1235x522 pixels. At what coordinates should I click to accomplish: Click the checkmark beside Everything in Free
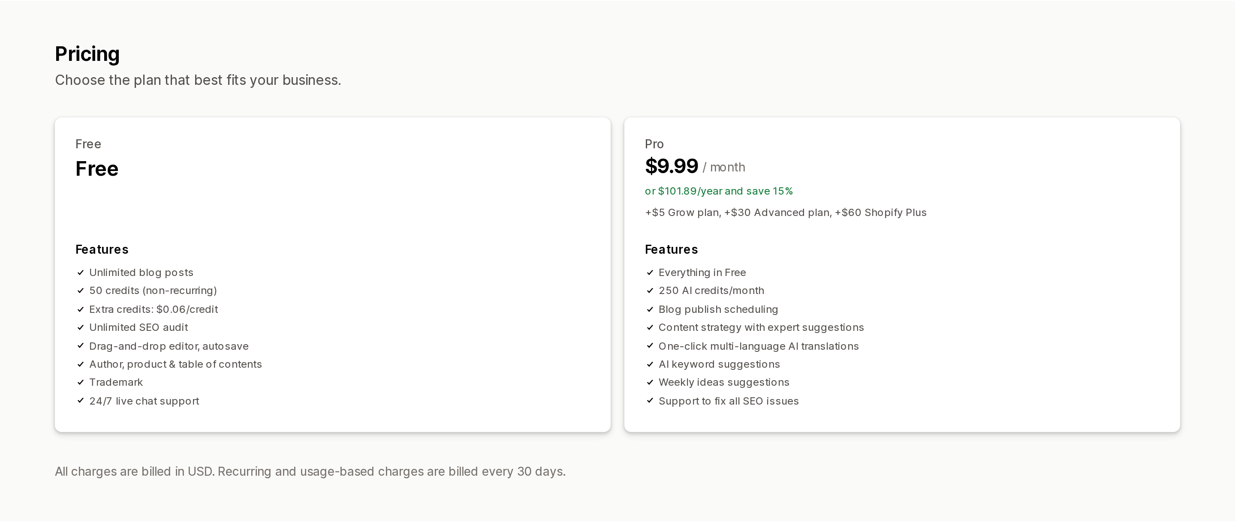(650, 273)
